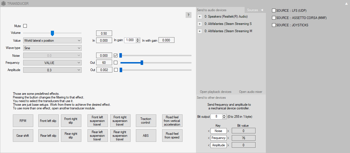
Task: Click the Frequency bit value 76
Action: 243,138
